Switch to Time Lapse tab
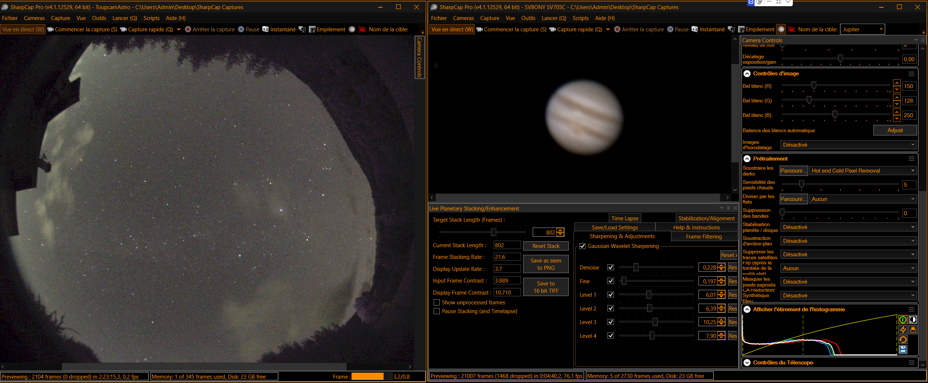Image resolution: width=928 pixels, height=383 pixels. pos(624,218)
